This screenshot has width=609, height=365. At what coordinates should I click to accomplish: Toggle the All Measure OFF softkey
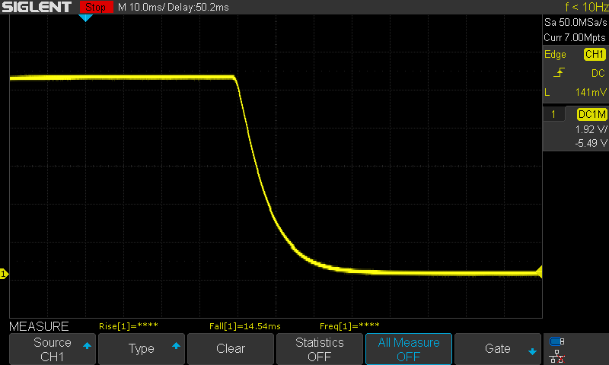409,349
